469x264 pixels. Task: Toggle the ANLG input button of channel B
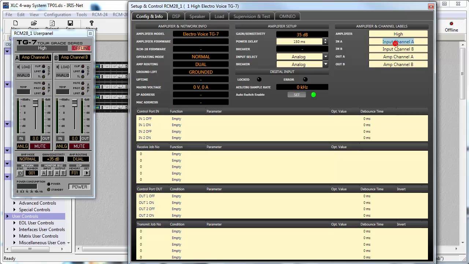[62, 146]
